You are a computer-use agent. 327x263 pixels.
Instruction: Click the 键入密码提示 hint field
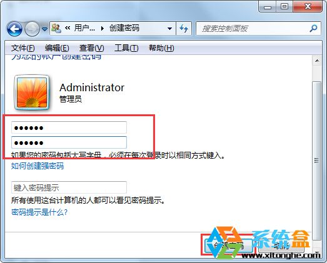69,187
